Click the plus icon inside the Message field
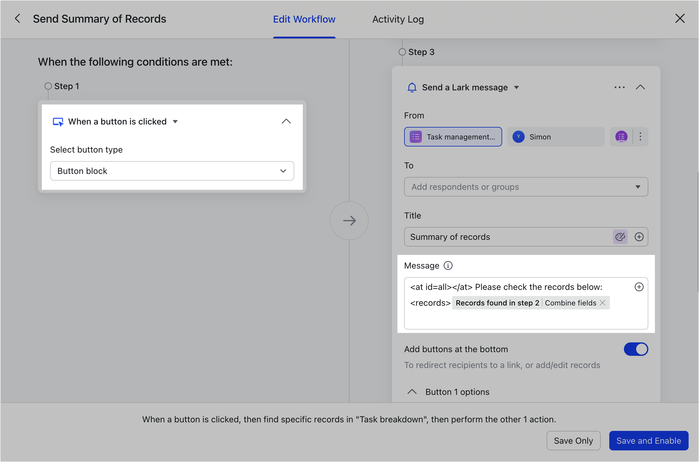The image size is (699, 462). tap(639, 287)
